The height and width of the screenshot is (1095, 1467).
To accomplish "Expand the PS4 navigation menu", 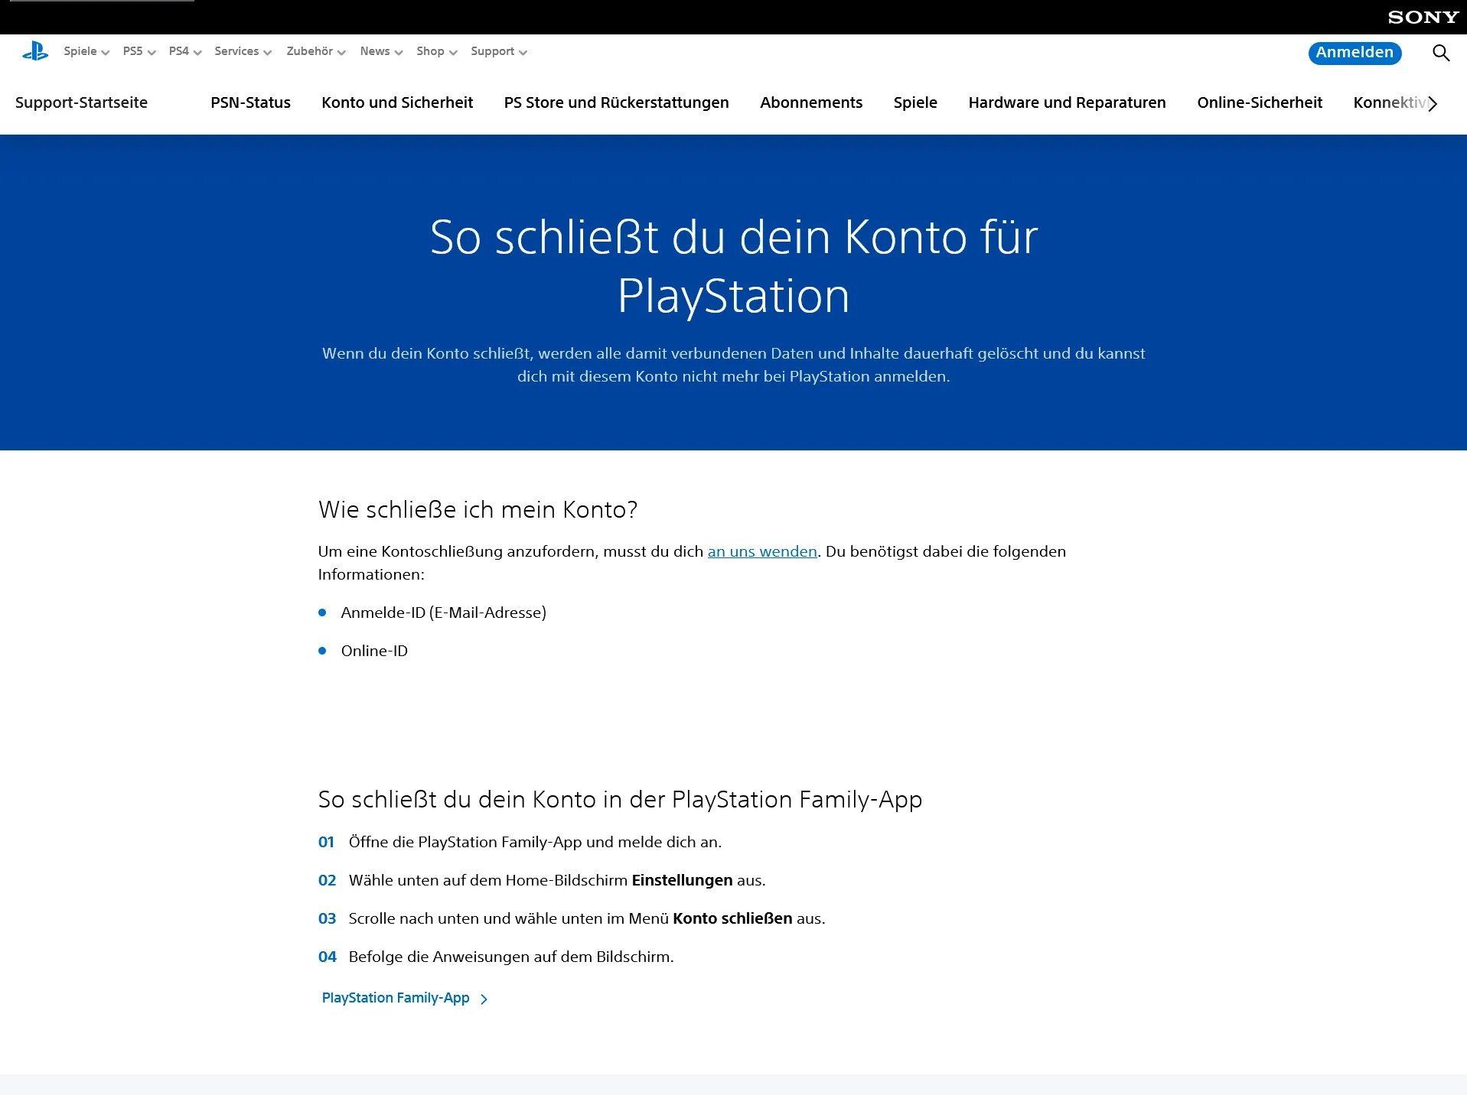I will [x=184, y=51].
